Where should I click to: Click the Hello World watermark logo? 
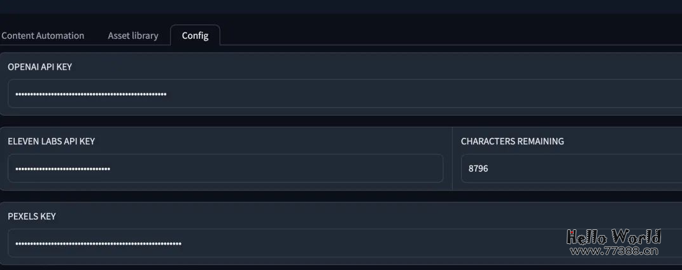[x=614, y=237]
